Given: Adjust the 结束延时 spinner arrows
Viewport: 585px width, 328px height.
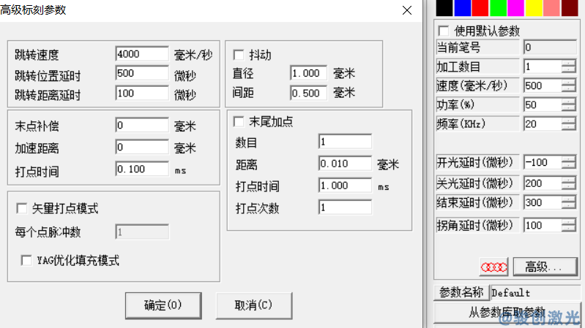Looking at the screenshot, I should pos(569,202).
